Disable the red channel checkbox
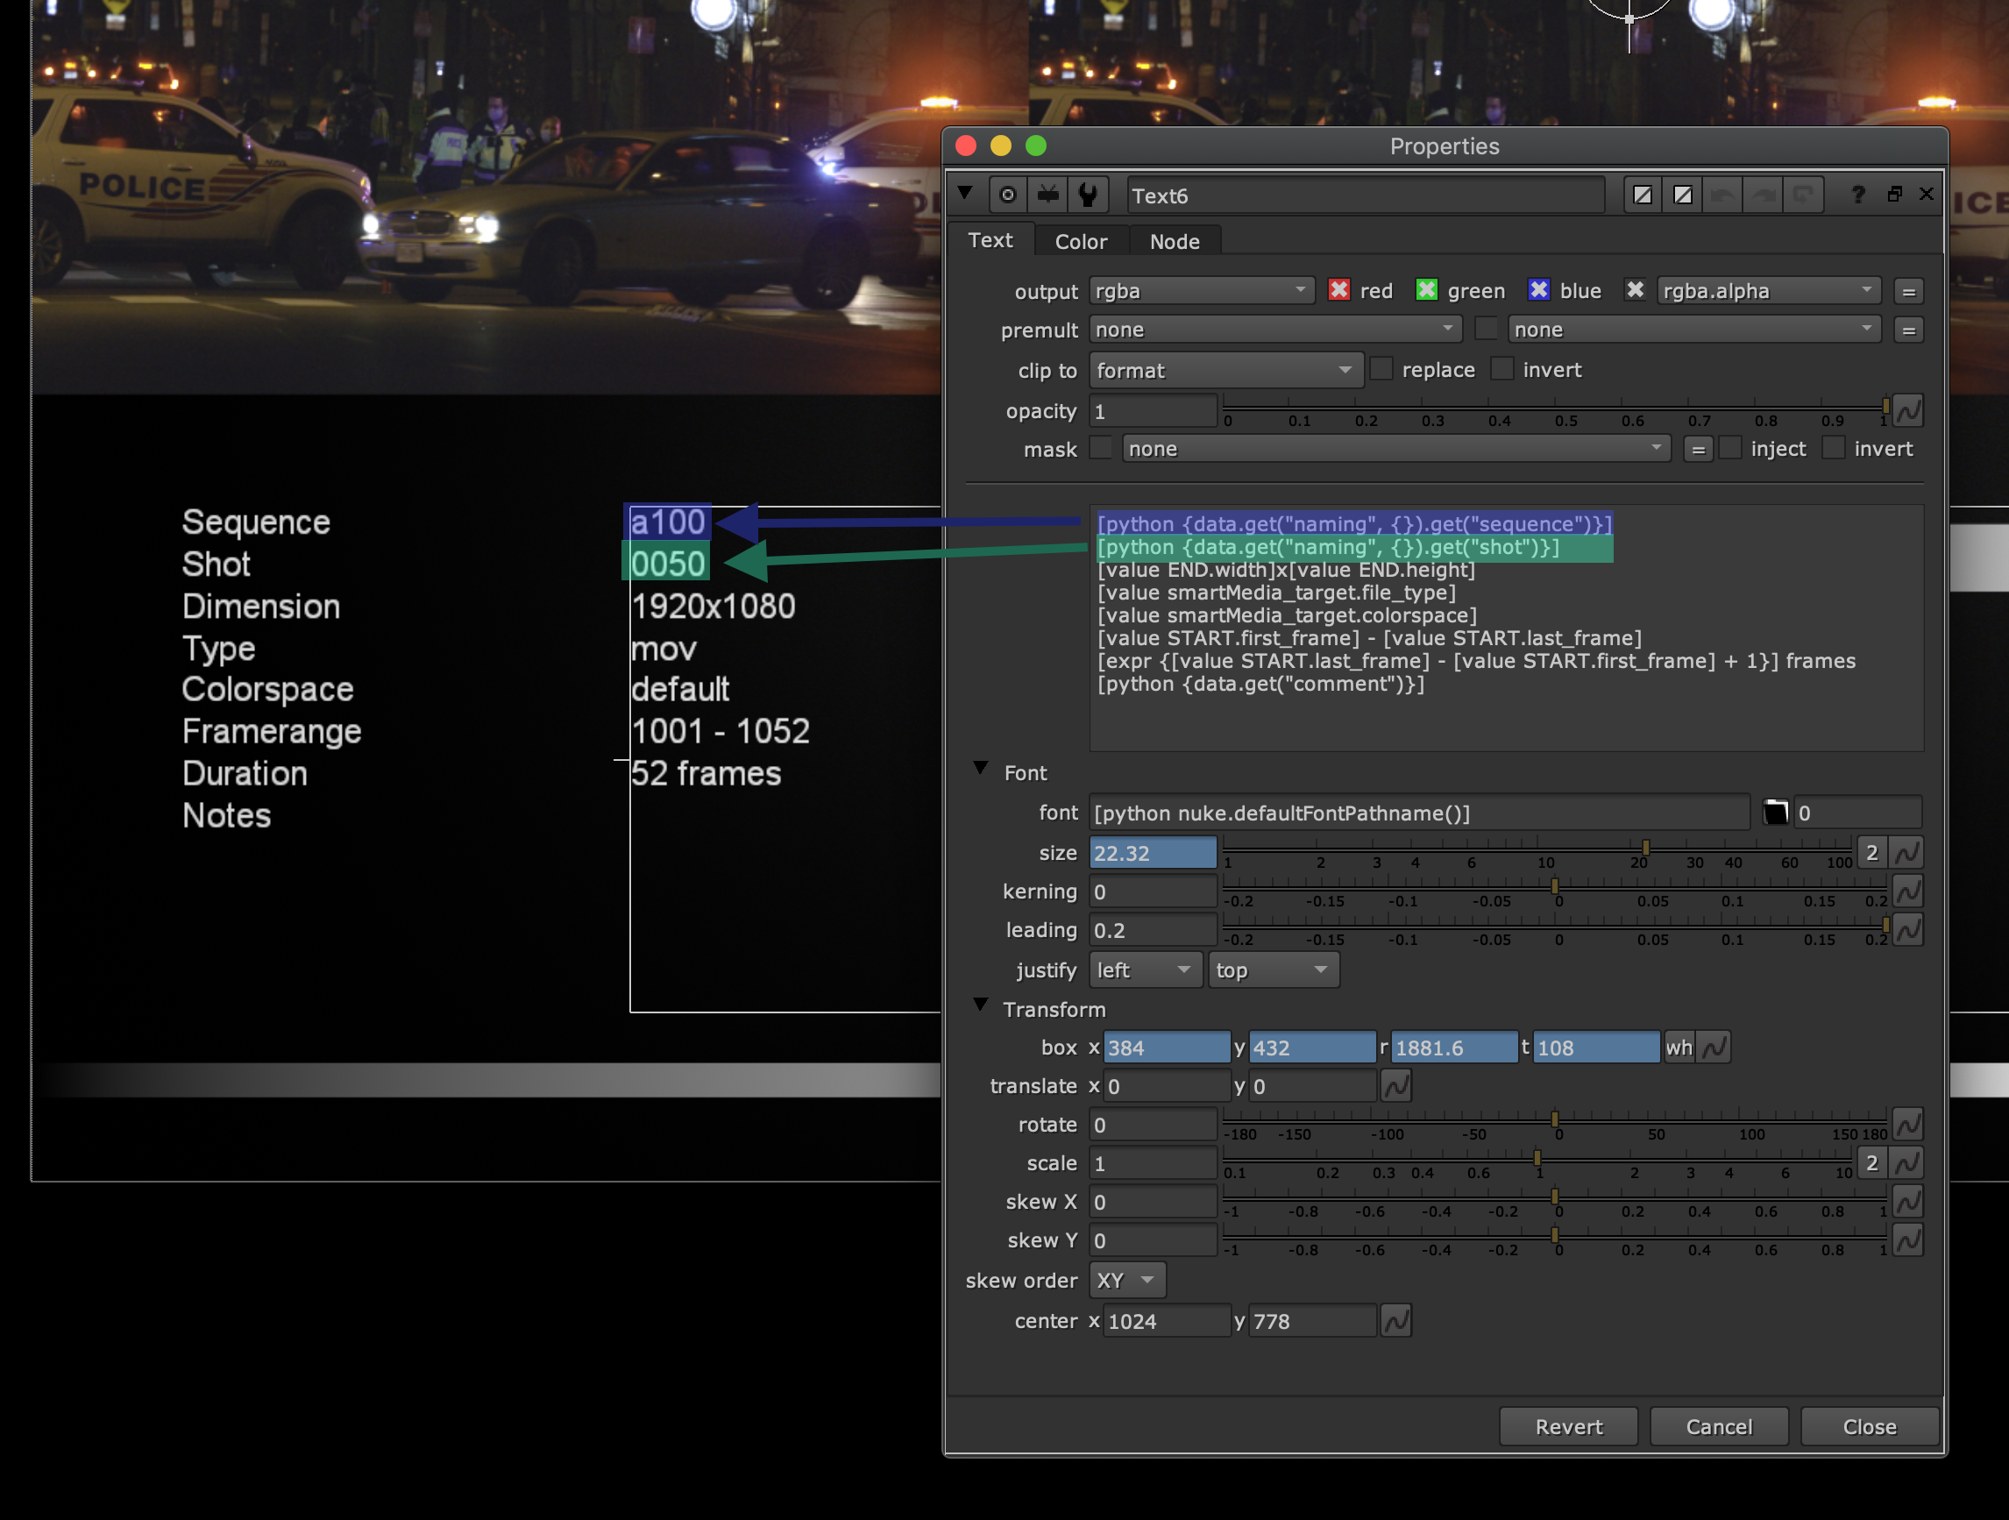The image size is (2009, 1520). 1338,290
